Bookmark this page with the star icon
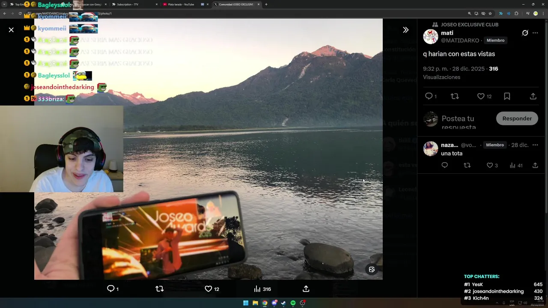 (490, 13)
